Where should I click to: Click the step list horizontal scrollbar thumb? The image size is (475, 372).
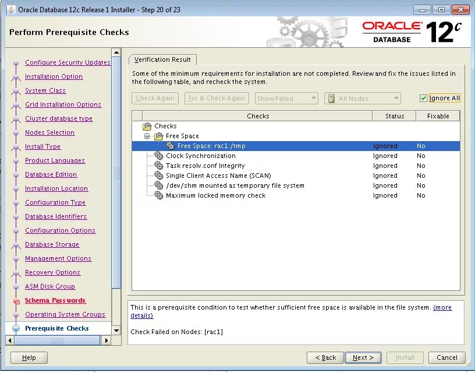pyautogui.click(x=57, y=341)
